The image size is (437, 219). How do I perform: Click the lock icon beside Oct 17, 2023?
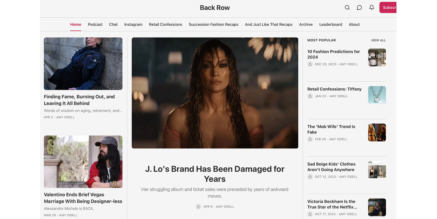[x=310, y=214]
